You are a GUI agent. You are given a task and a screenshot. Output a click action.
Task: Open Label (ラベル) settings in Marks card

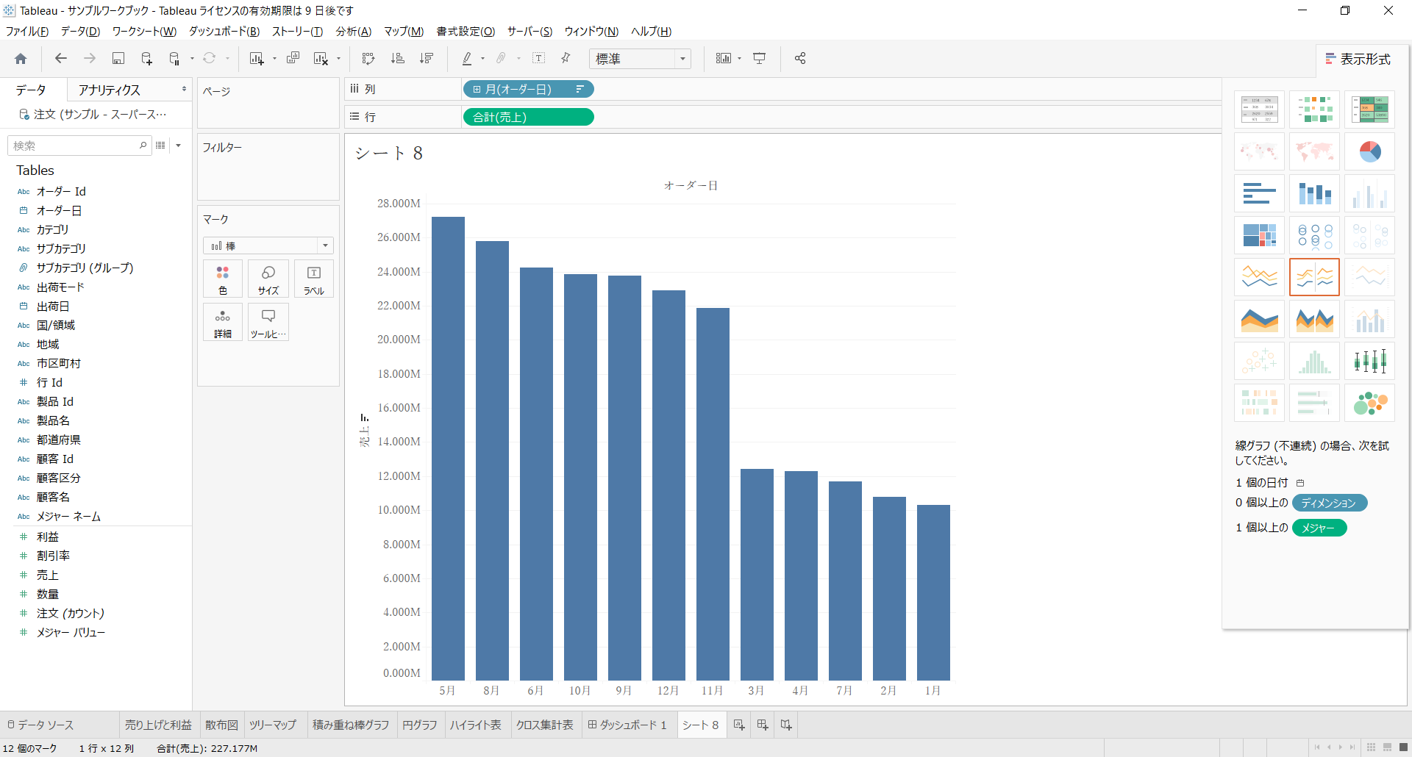(x=314, y=279)
